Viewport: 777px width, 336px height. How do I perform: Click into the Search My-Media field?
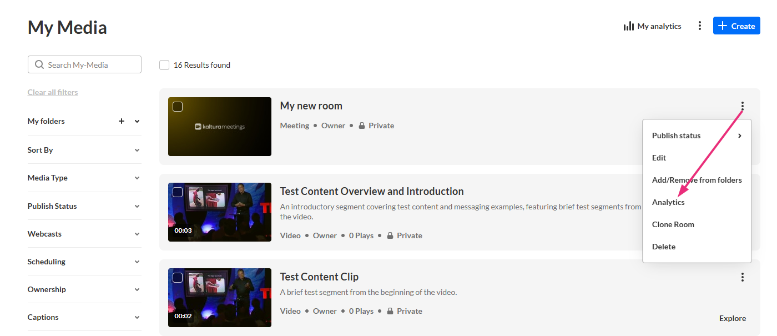(84, 64)
